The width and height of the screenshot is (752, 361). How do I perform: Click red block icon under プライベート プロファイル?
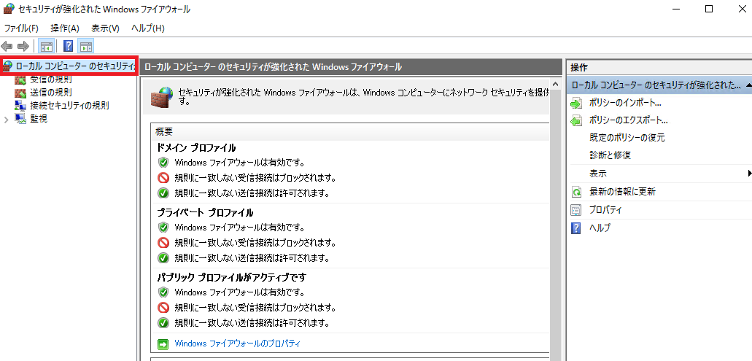163,243
